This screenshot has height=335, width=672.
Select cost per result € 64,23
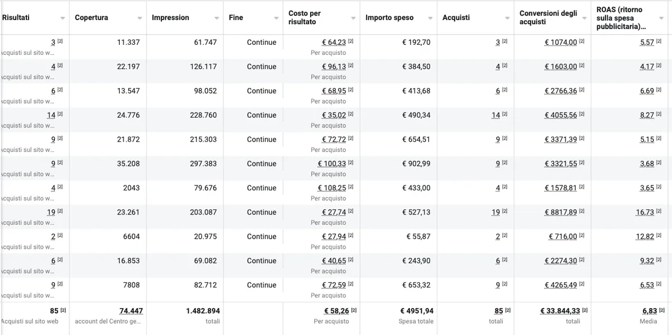334,43
